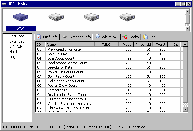Select the Temperature attribute row
The image size is (193, 131).
point(109,90)
